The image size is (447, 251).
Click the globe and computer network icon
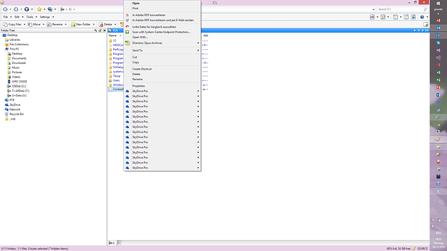(x=50, y=10)
